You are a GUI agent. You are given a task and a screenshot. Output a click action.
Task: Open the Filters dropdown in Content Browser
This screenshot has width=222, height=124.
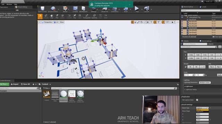point(46,88)
